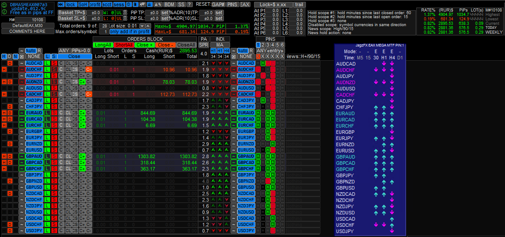Viewport: 505px width, 237px height.
Task: Increase lot size with the up arrow
Action: click(x=148, y=25)
